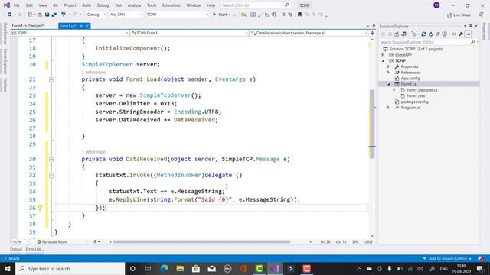Click the Start debugging button

220,15
